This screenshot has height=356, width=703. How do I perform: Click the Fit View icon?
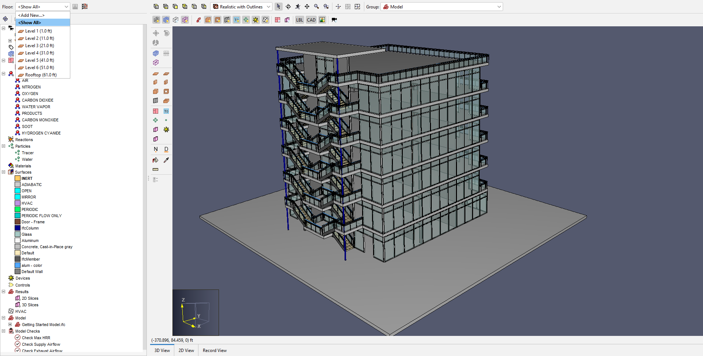[x=357, y=7]
